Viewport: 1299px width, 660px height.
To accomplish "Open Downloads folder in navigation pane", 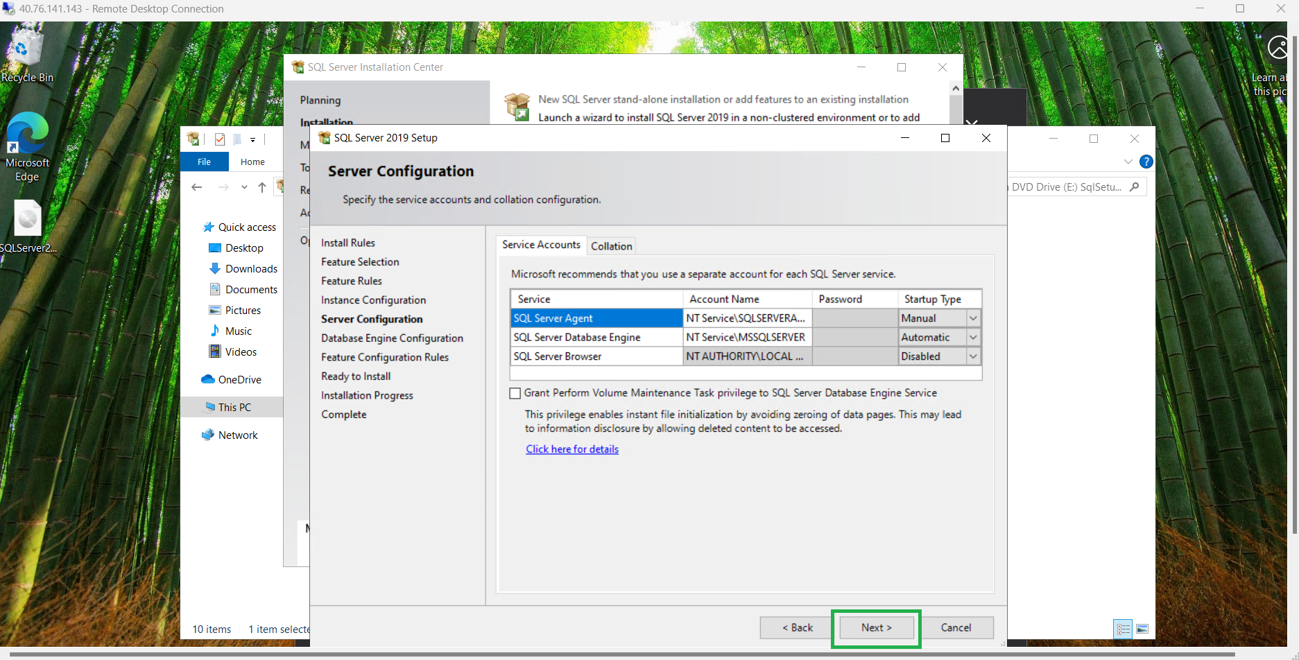I will tap(243, 269).
